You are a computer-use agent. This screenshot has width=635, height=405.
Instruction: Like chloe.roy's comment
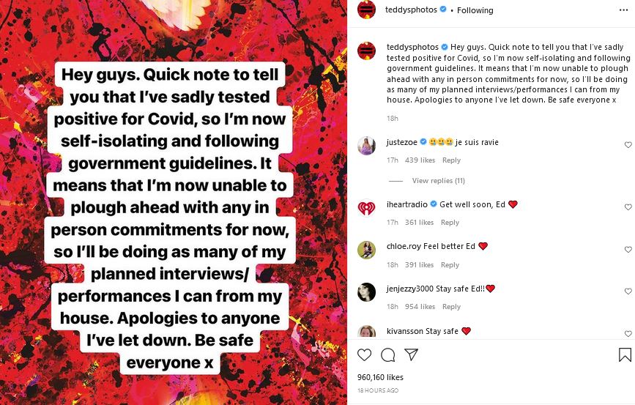click(628, 250)
